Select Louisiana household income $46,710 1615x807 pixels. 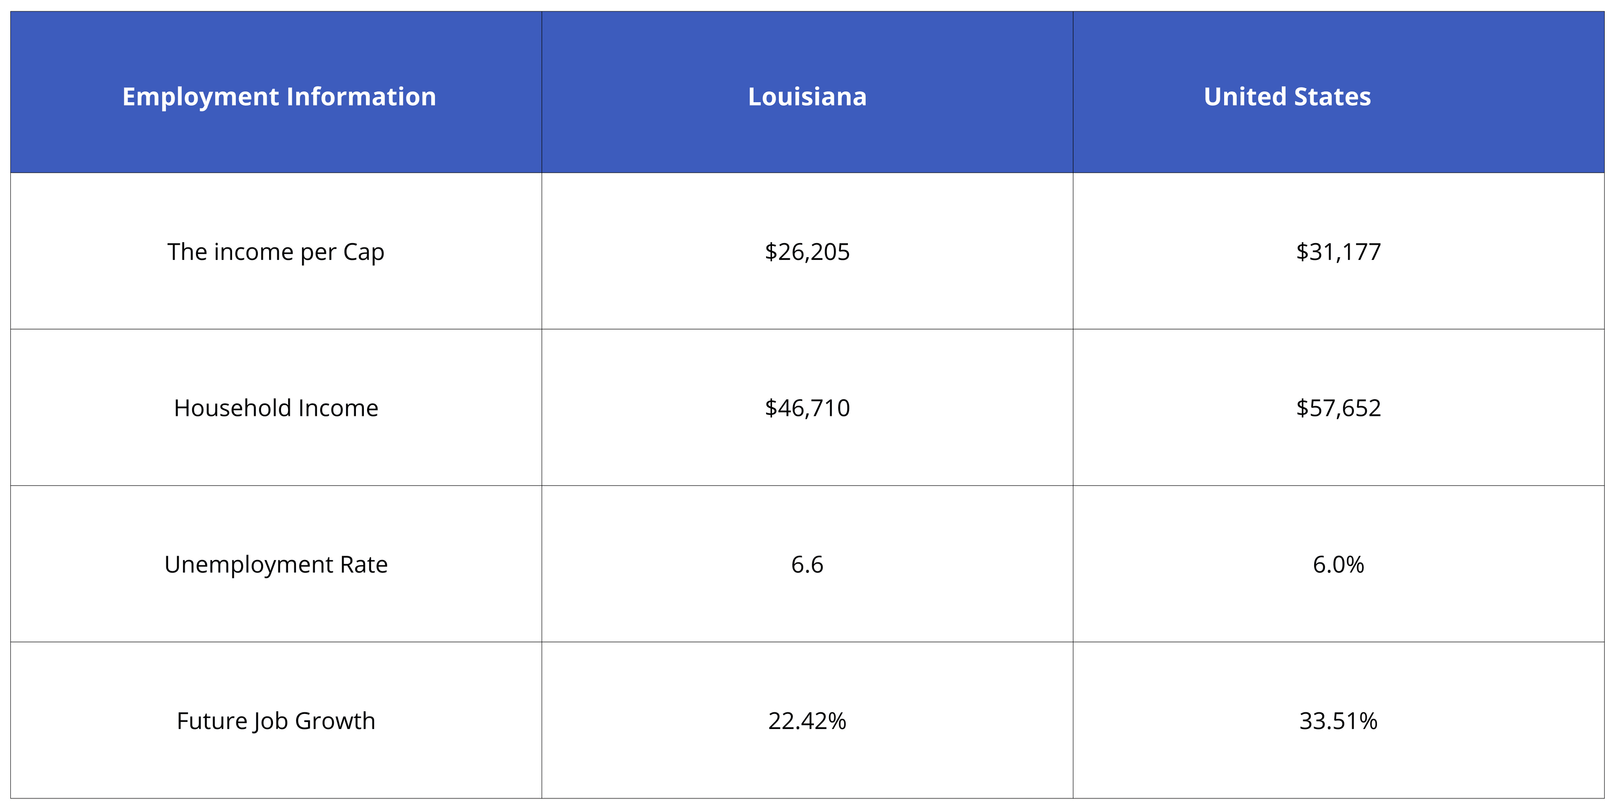pos(807,408)
